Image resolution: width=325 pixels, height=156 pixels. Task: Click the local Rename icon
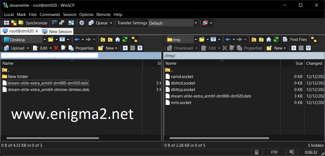(63, 48)
